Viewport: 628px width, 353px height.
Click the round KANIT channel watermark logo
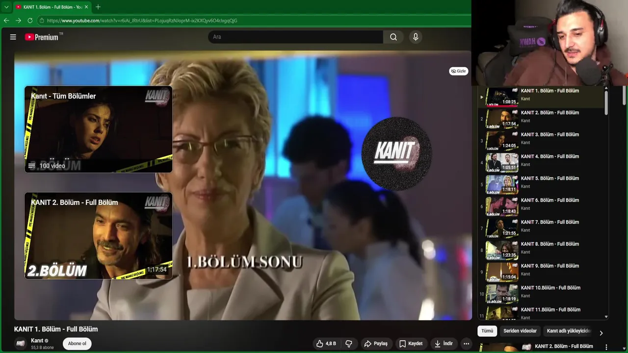[x=396, y=153]
